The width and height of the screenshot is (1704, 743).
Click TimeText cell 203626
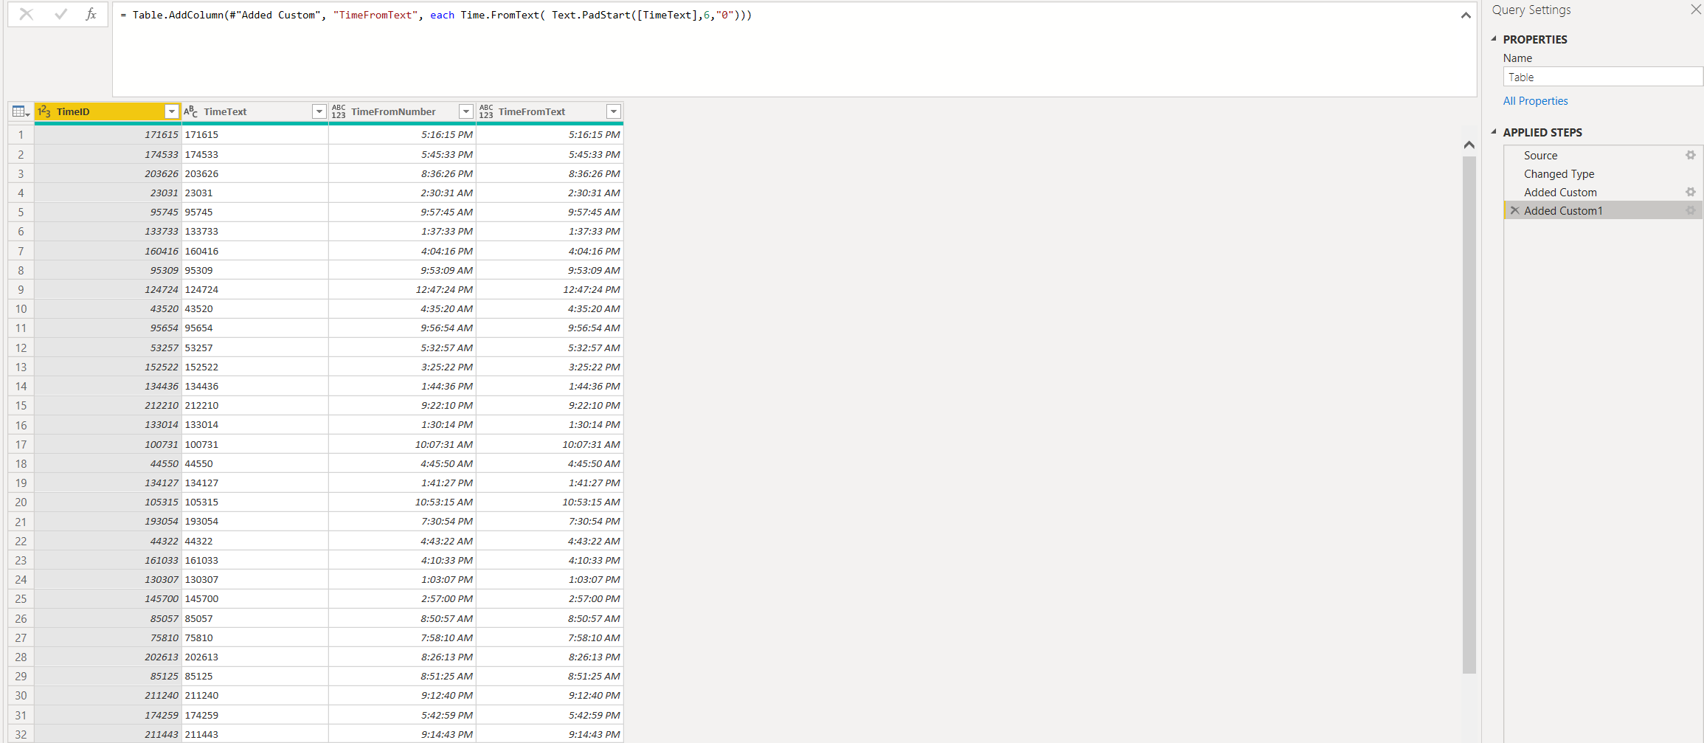point(254,174)
